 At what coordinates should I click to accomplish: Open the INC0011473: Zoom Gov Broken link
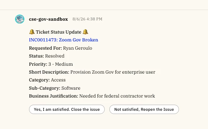(x=63, y=40)
